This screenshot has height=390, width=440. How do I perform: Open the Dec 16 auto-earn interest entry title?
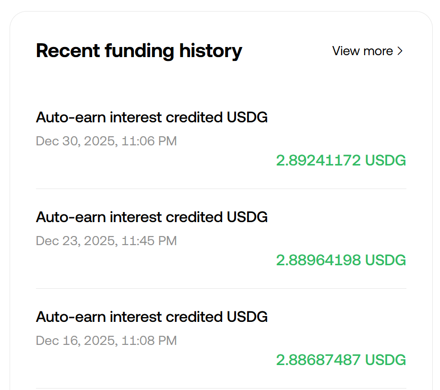pyautogui.click(x=152, y=317)
